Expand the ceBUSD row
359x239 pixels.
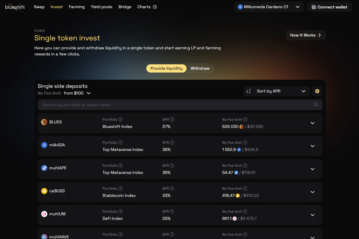click(x=312, y=192)
